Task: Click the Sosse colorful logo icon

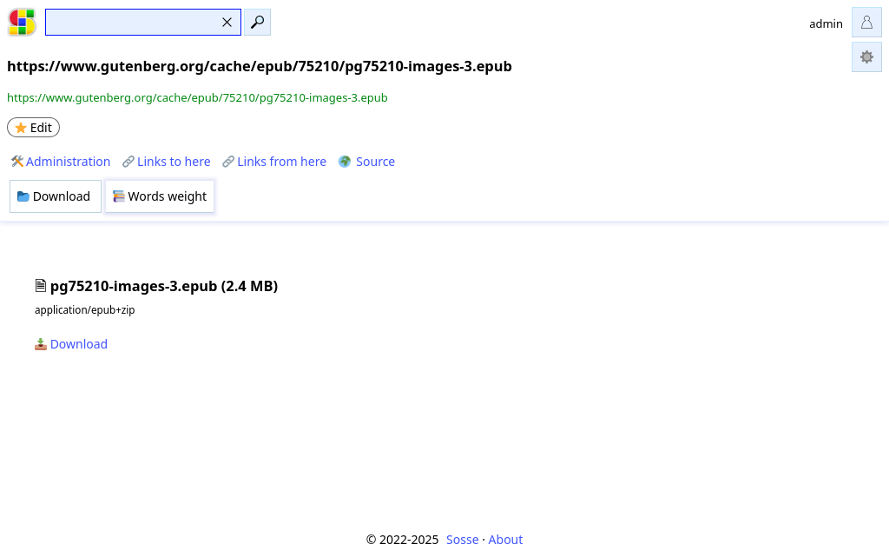Action: 22,22
